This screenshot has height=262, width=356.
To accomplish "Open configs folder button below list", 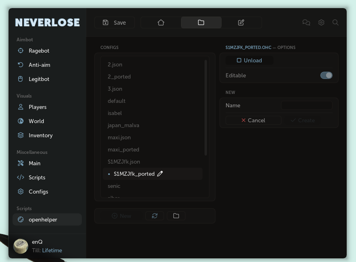I will coord(176,216).
